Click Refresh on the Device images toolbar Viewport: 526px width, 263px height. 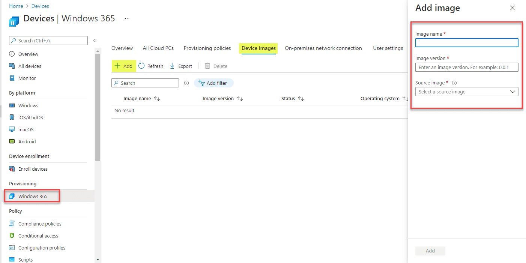(150, 66)
